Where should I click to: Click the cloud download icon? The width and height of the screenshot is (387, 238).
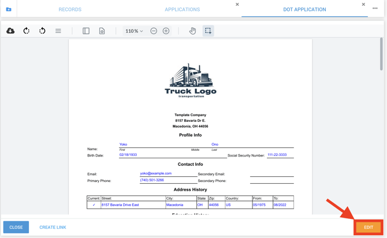[10, 31]
